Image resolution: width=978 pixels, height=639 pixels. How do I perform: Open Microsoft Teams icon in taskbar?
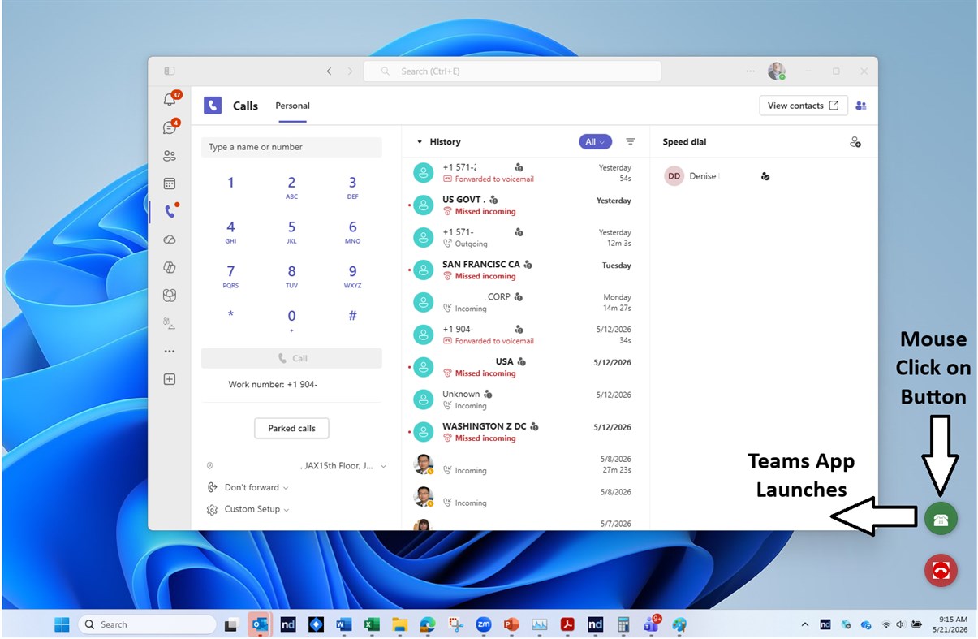(x=651, y=624)
